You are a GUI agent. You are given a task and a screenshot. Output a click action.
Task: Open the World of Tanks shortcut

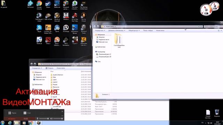[x=84, y=29]
